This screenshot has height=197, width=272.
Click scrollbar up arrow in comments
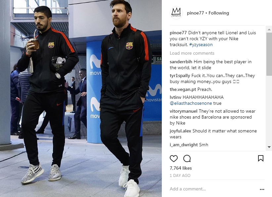point(269,30)
